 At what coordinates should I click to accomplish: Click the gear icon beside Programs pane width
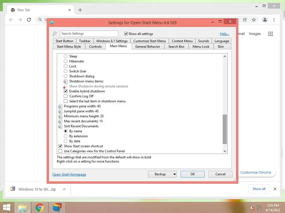coord(60,106)
